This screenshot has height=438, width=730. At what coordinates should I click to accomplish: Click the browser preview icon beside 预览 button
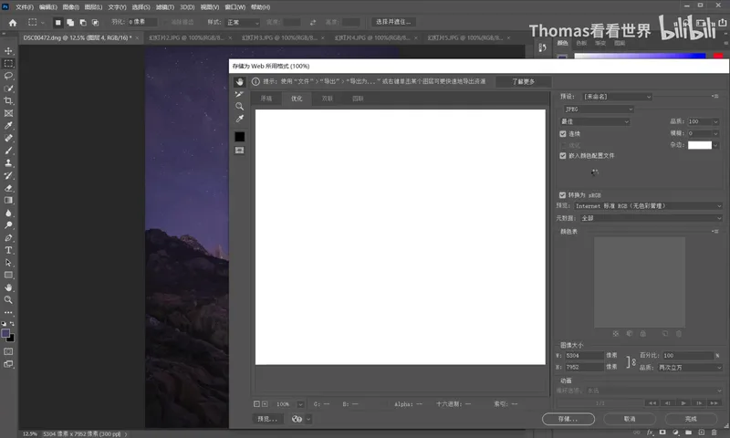297,419
